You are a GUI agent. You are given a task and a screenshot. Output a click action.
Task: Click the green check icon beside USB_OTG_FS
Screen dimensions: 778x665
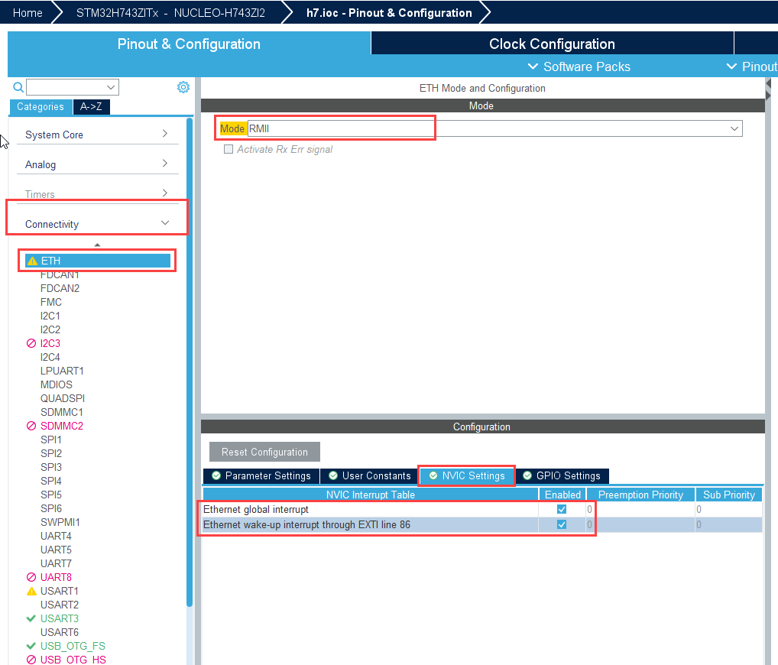click(x=31, y=646)
